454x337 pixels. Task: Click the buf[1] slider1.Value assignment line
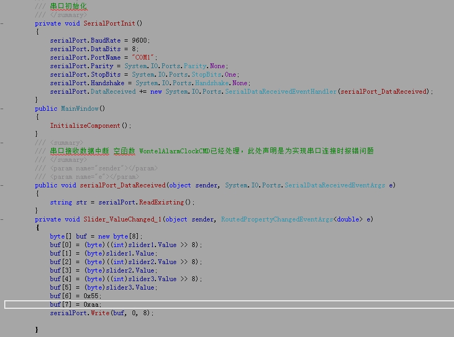104,253
